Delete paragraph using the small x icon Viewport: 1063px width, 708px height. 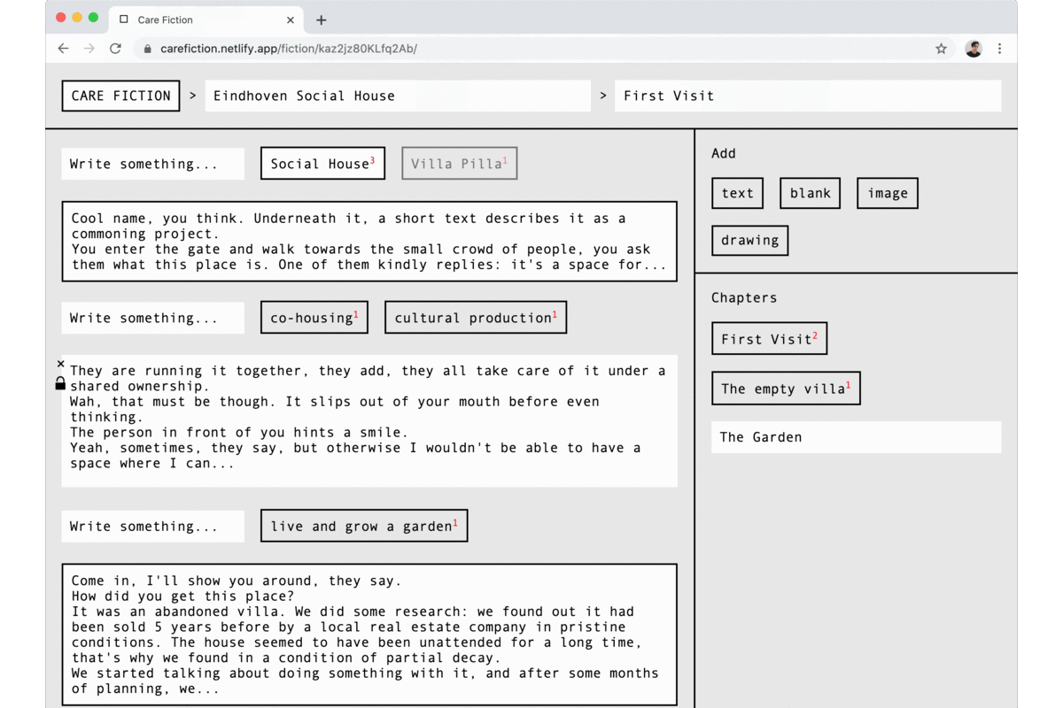pos(60,364)
